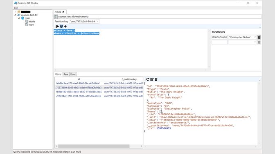This screenshot has width=275, height=154.
Task: Click the empty parameter name field
Action: [219, 42]
